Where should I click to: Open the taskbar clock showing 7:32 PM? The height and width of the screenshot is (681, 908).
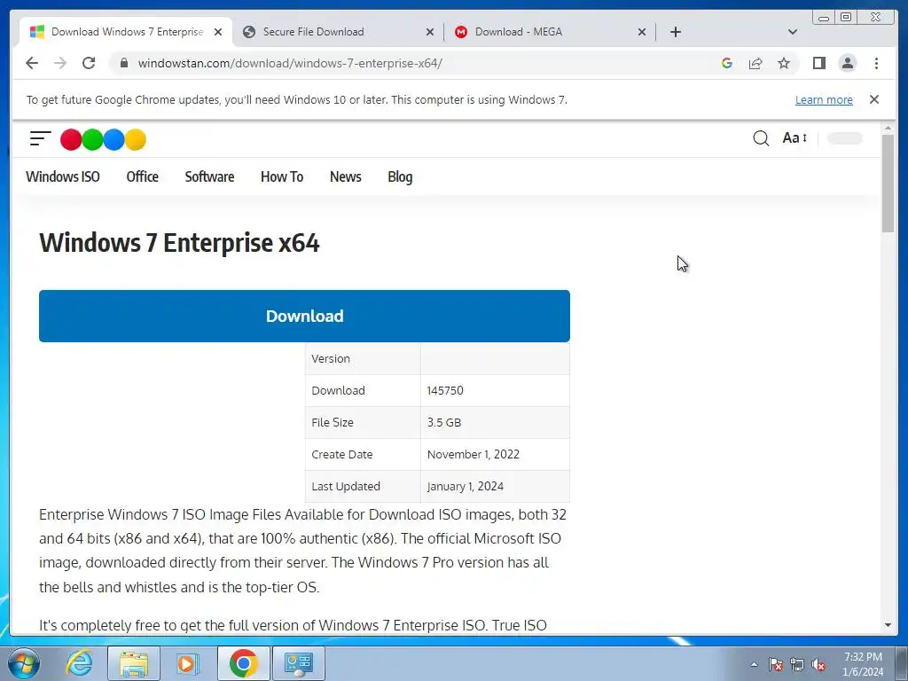point(863,664)
